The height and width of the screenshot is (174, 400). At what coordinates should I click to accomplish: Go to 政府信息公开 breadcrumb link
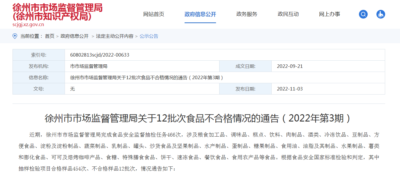coord(75,36)
